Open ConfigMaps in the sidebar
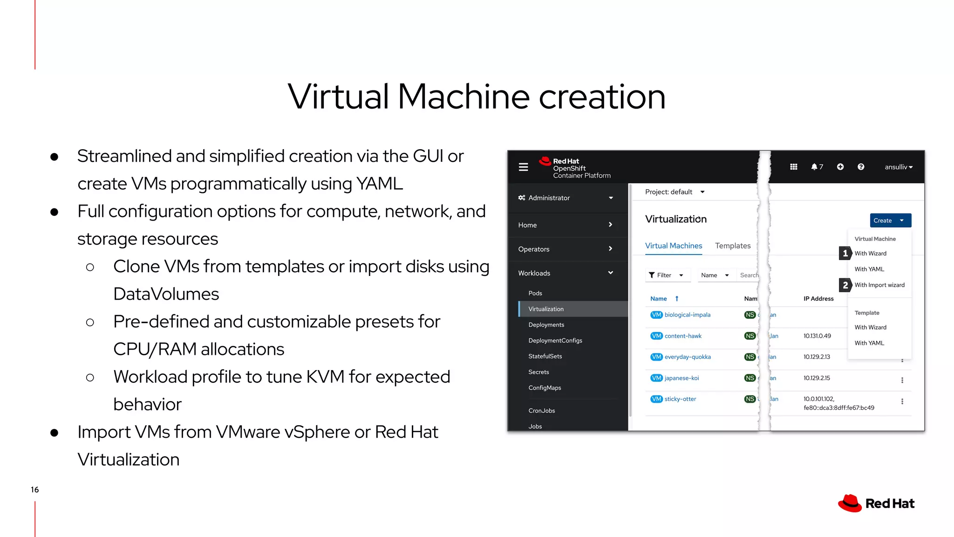 tap(545, 388)
